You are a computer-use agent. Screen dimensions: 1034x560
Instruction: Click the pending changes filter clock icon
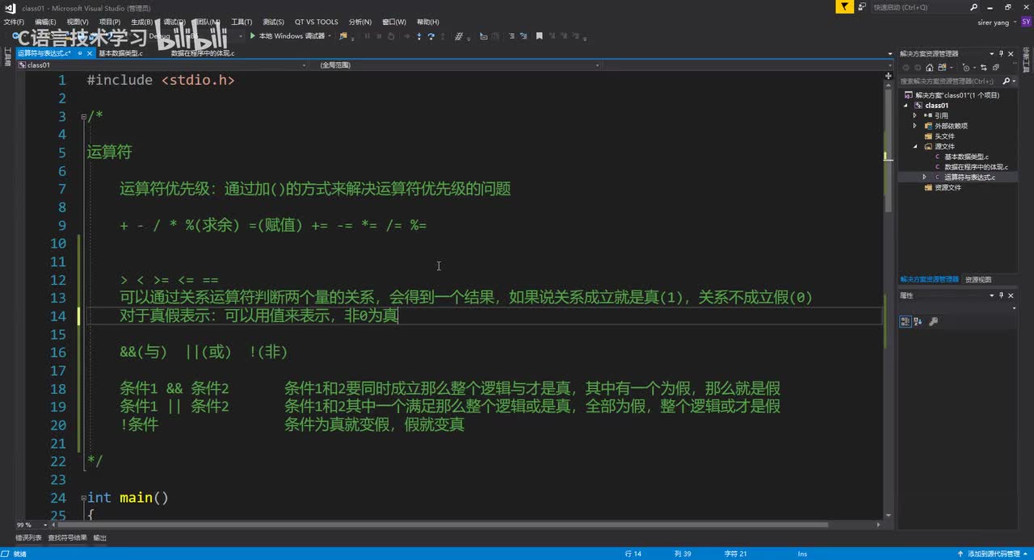[x=966, y=68]
